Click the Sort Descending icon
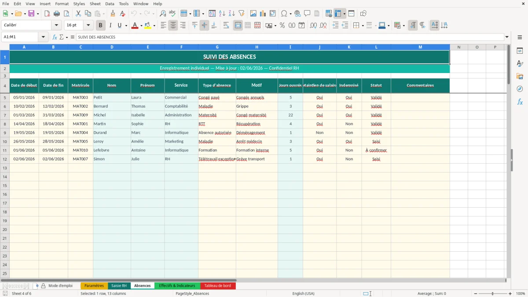Screen dimensions: 528x297 coord(232,14)
